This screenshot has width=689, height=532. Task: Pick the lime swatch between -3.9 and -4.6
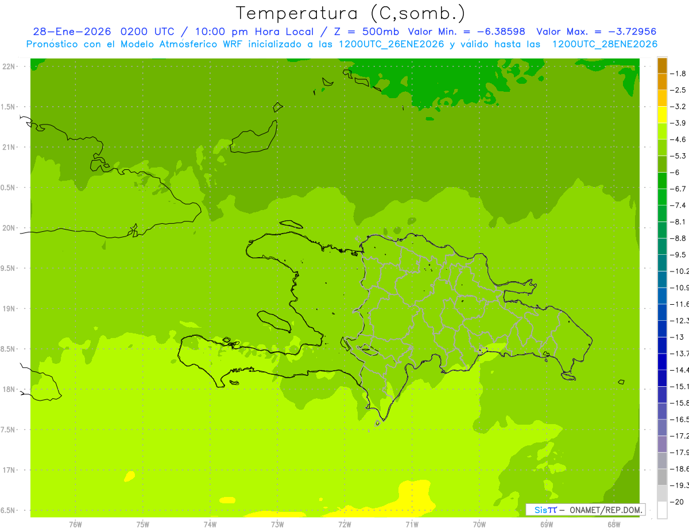662,131
